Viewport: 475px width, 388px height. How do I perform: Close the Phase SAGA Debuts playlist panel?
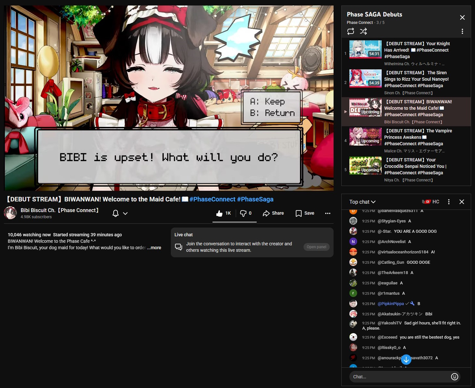pos(462,17)
